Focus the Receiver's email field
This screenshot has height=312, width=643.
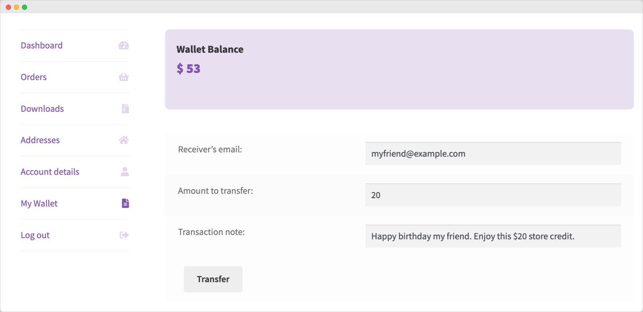coord(493,154)
